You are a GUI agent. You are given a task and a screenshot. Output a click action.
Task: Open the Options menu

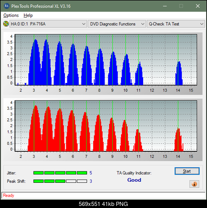tap(11, 15)
